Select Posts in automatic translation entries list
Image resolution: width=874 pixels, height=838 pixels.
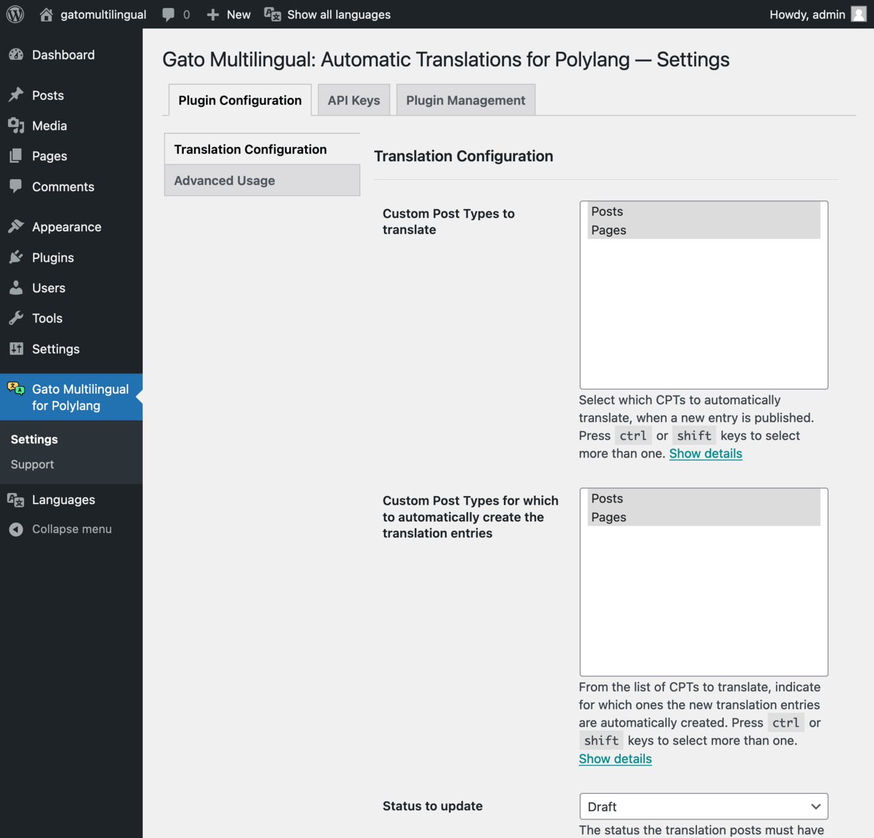point(704,498)
